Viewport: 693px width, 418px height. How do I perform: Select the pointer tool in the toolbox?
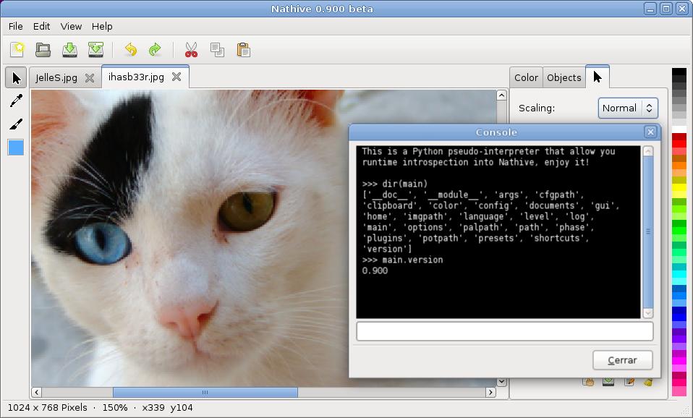point(16,78)
